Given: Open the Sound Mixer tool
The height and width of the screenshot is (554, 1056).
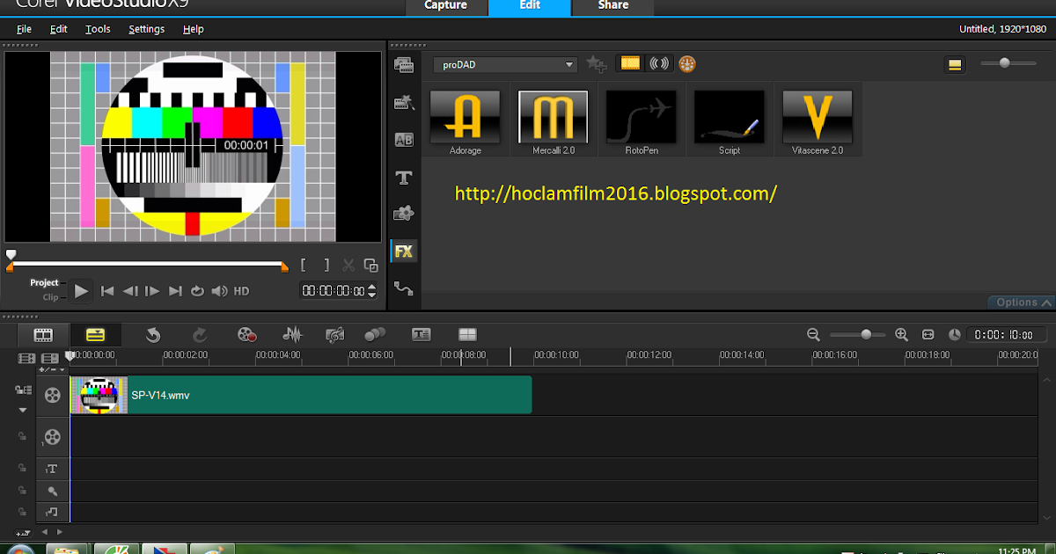Looking at the screenshot, I should coord(291,334).
